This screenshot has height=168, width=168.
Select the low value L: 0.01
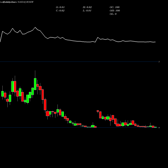pyautogui.click(x=87, y=11)
